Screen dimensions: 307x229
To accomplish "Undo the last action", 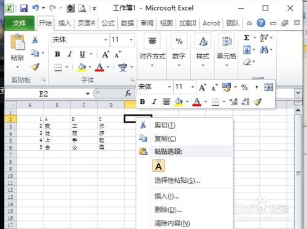I will pyautogui.click(x=36, y=8).
